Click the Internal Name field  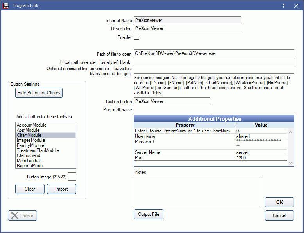pos(188,20)
